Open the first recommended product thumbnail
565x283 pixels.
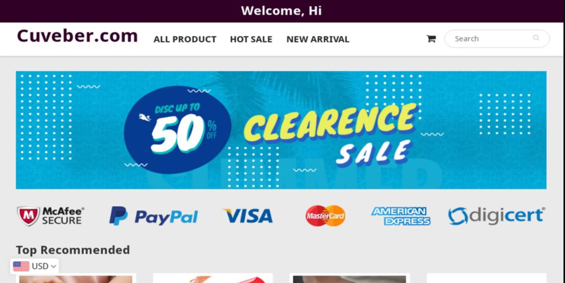(x=76, y=279)
